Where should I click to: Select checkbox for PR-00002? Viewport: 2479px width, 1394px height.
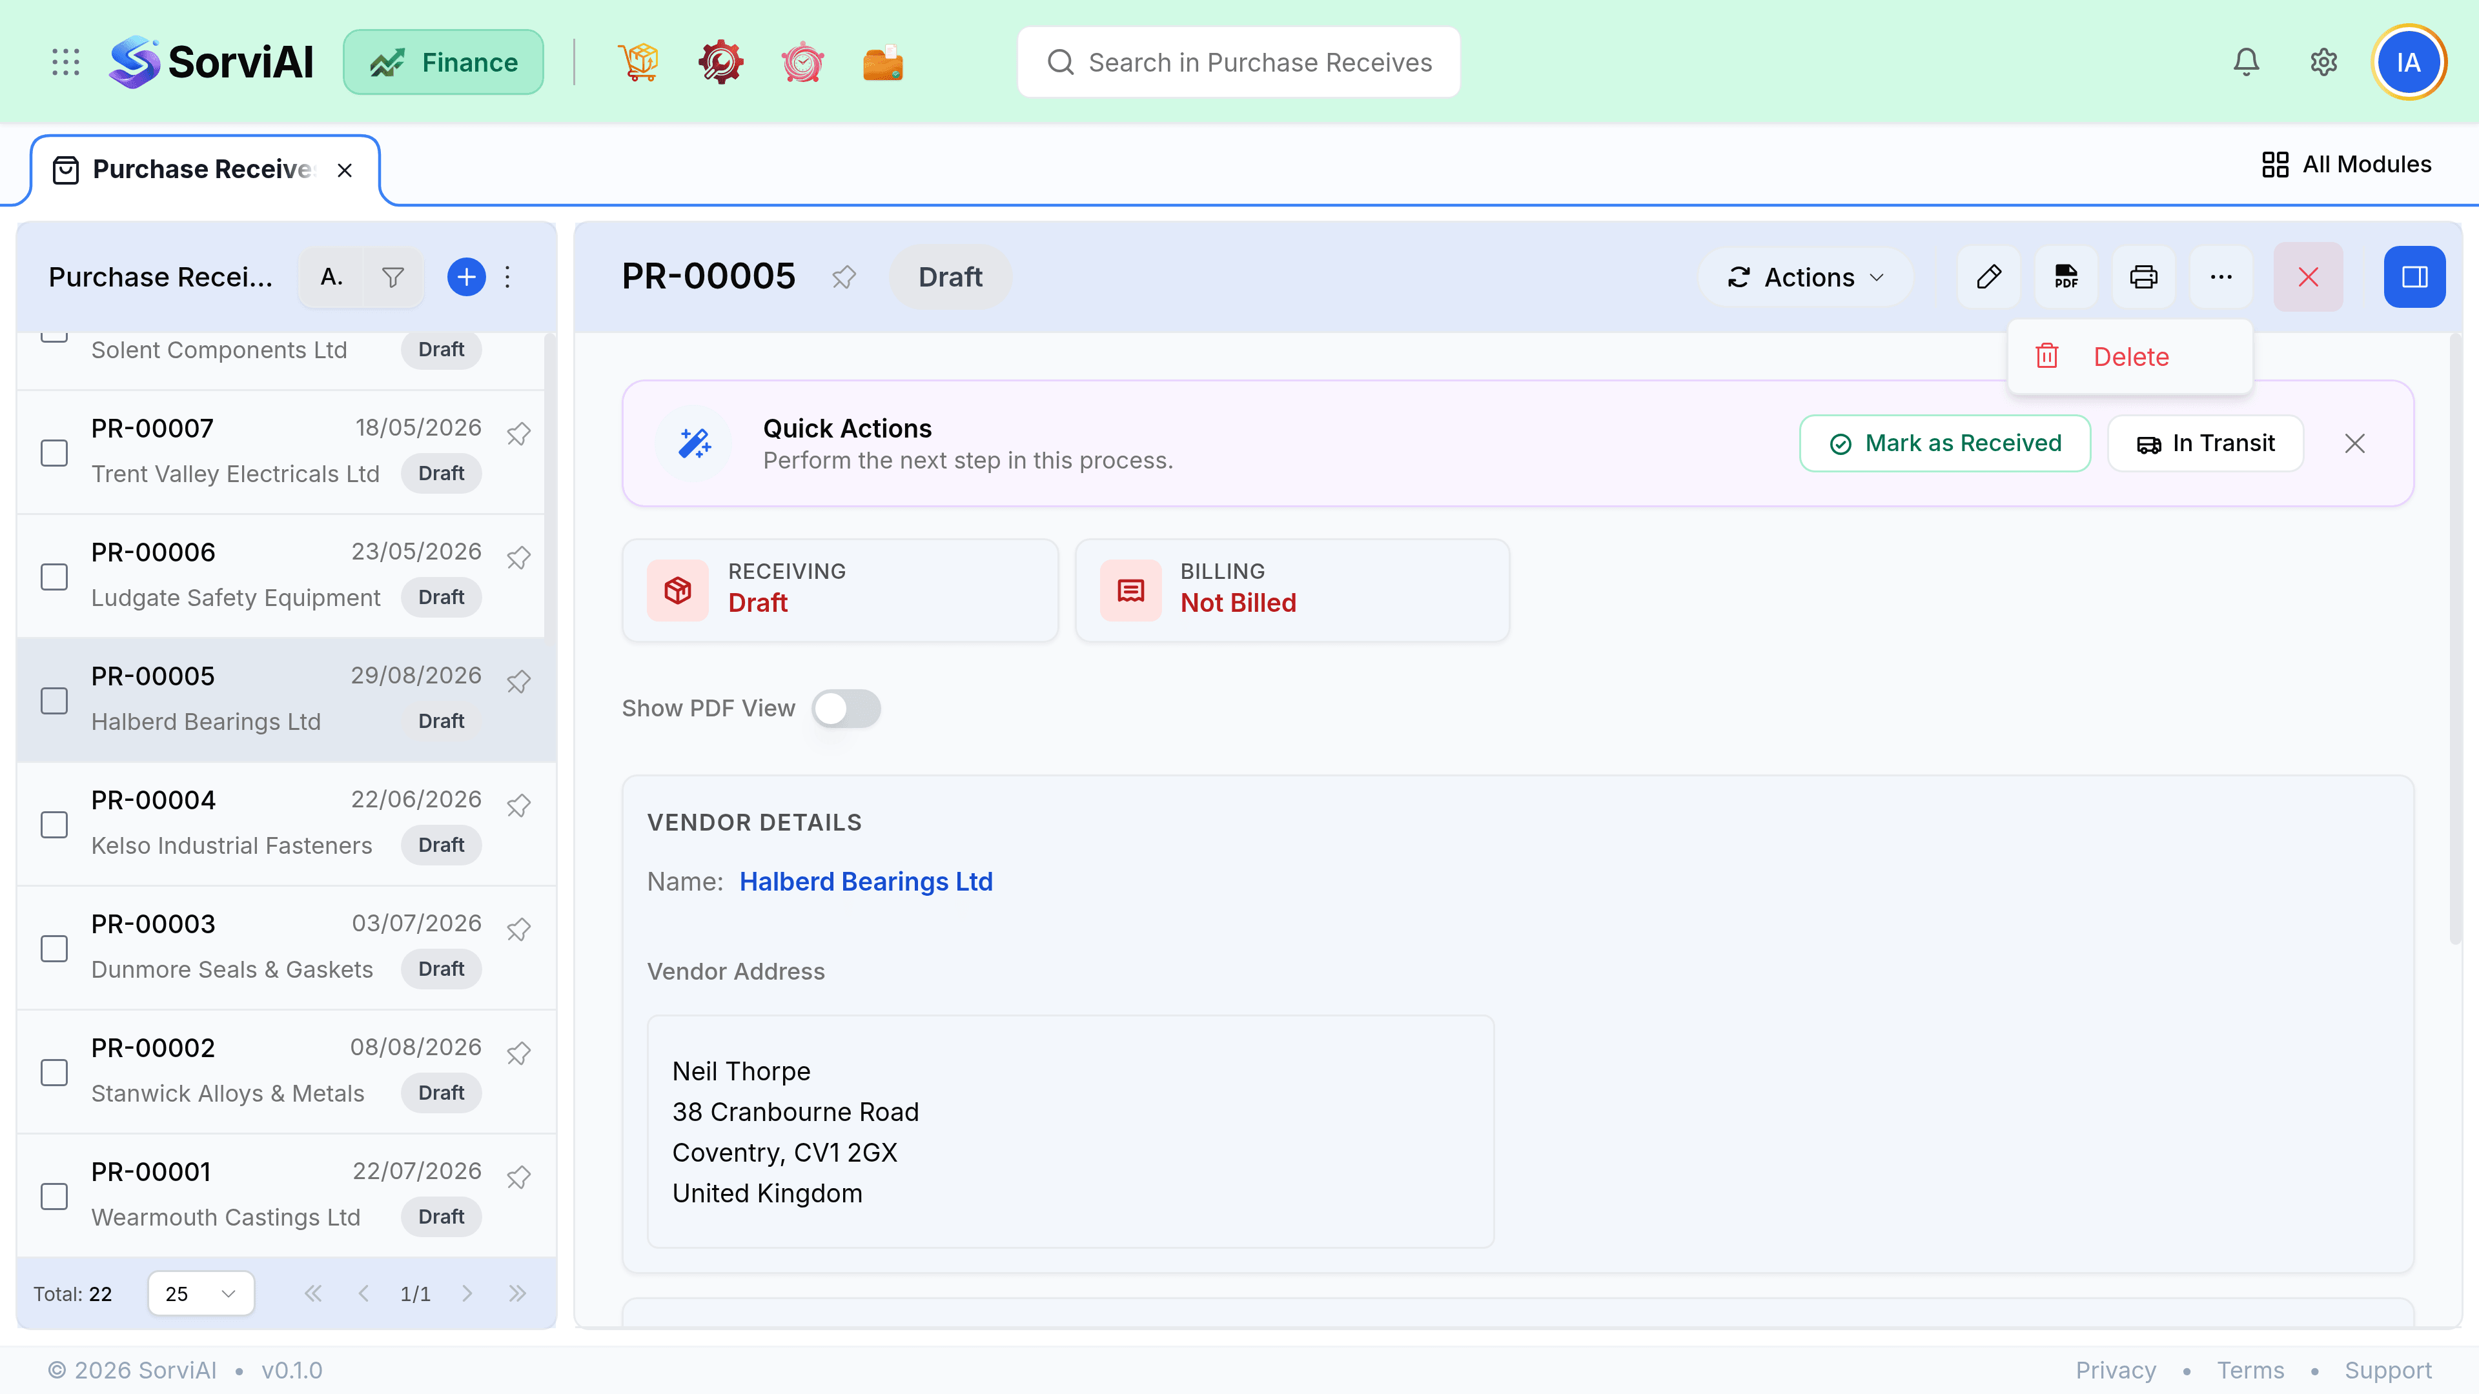point(54,1073)
